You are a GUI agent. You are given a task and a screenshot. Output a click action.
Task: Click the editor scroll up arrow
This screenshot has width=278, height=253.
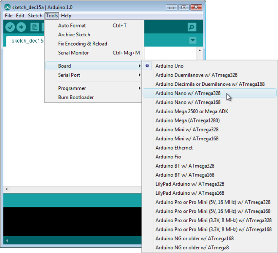click(200, 50)
